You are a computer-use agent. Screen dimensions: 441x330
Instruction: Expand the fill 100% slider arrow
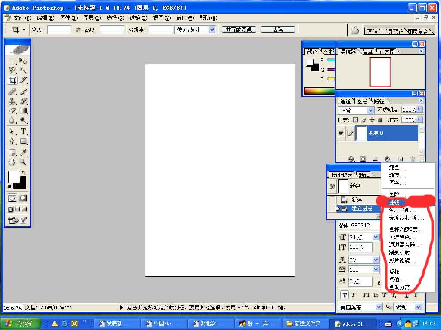coord(419,120)
